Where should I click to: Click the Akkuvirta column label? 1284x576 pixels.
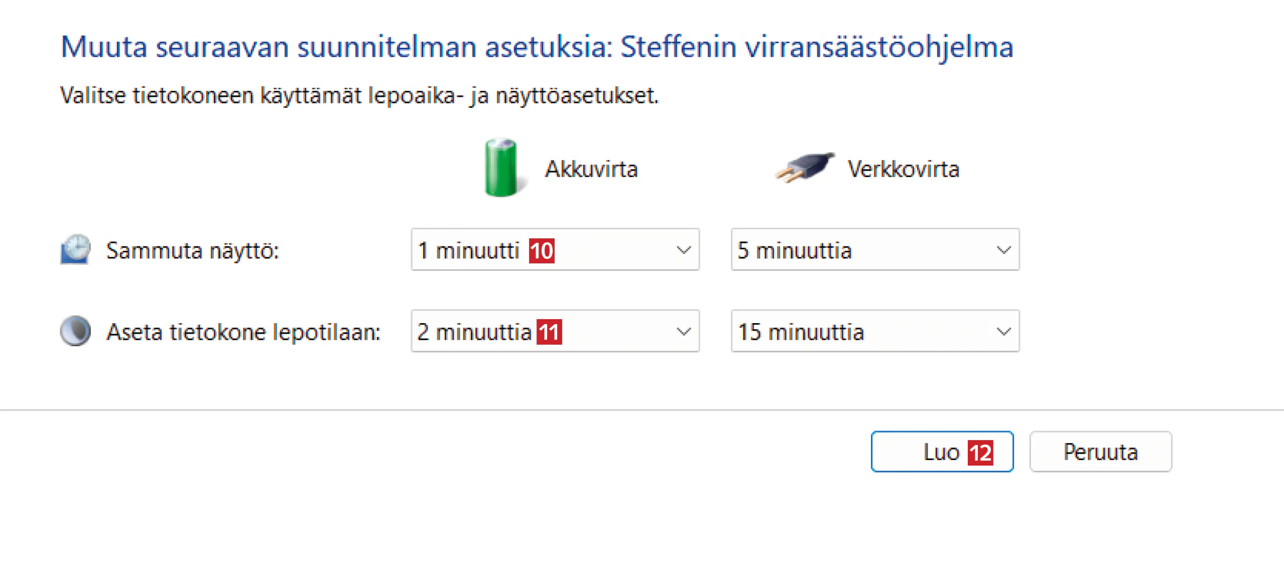point(591,169)
